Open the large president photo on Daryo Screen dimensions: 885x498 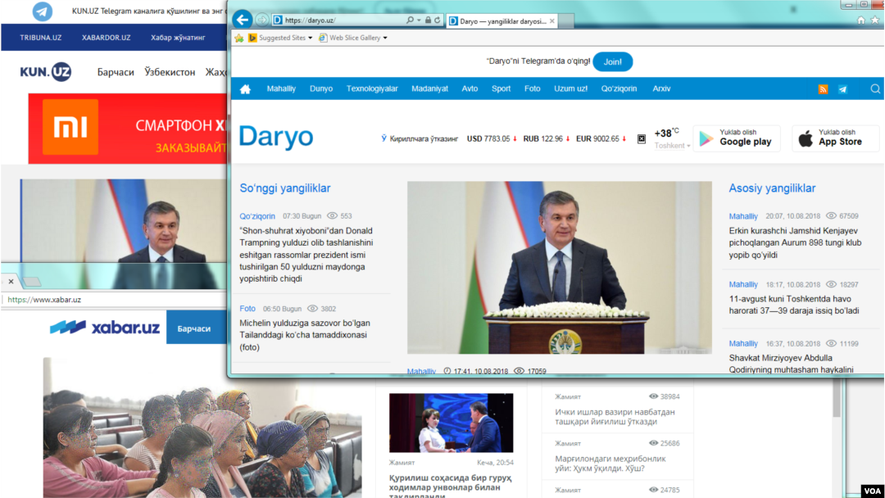pos(560,267)
